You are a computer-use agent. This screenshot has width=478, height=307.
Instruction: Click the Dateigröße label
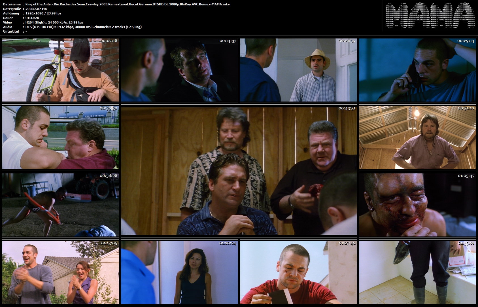[x=12, y=9]
